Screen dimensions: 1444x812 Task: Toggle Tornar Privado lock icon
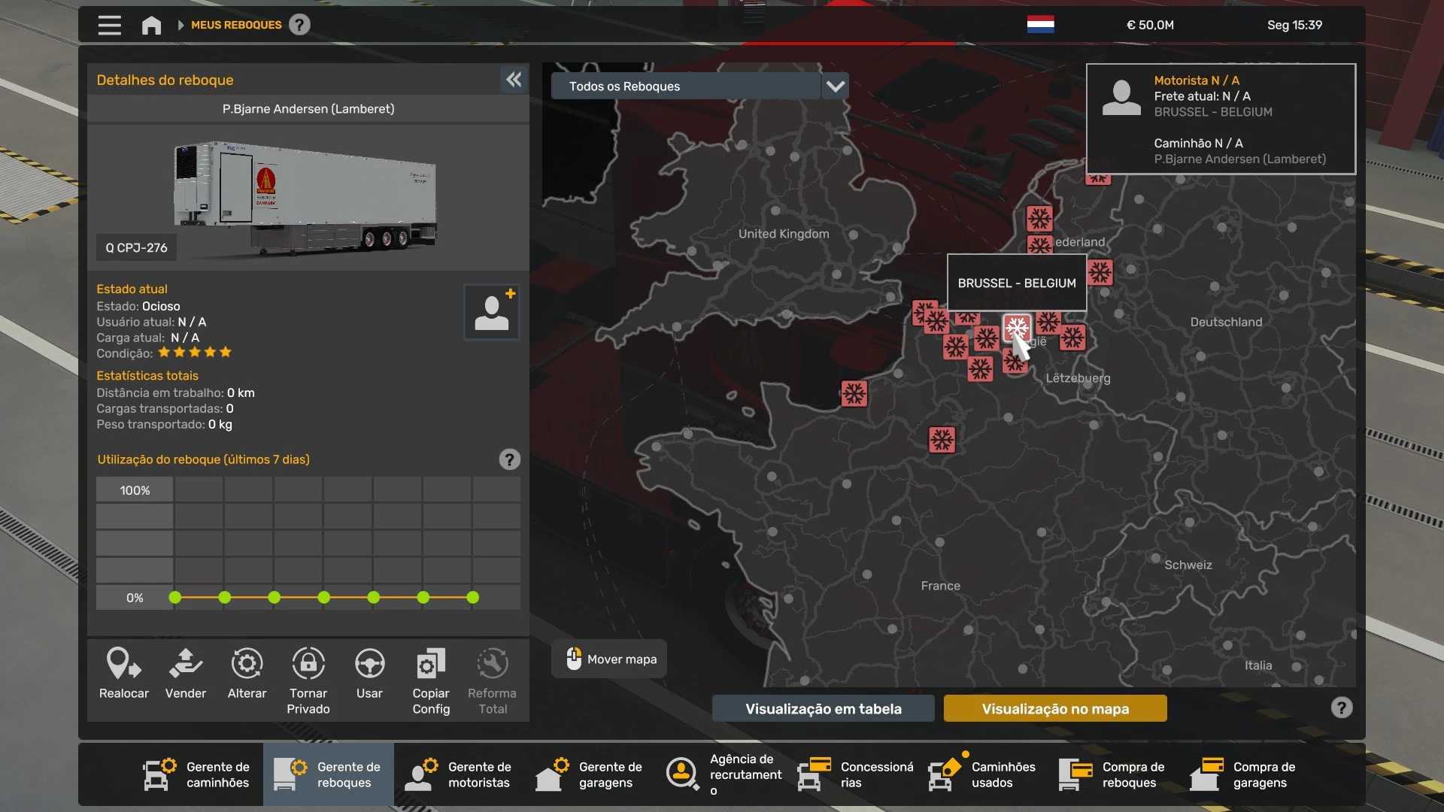click(x=308, y=665)
